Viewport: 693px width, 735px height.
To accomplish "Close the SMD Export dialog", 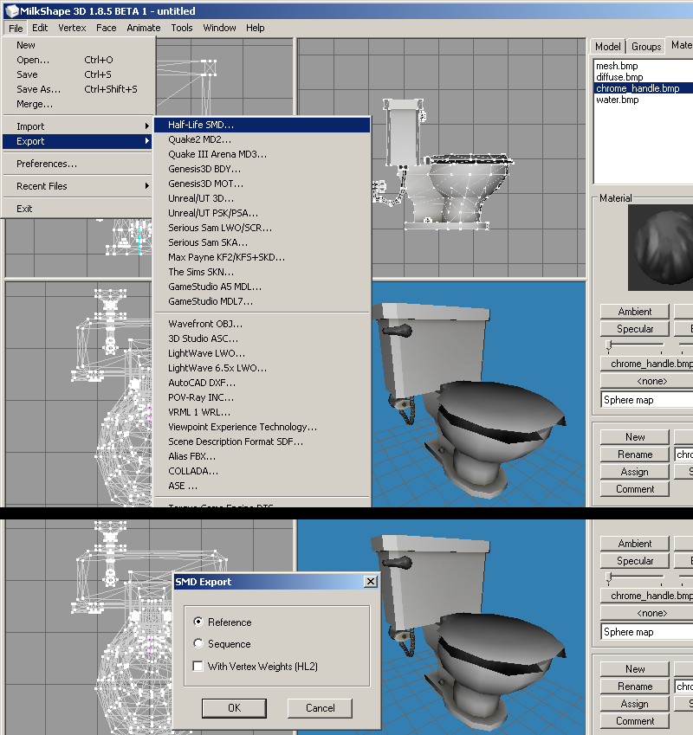I will 371,582.
